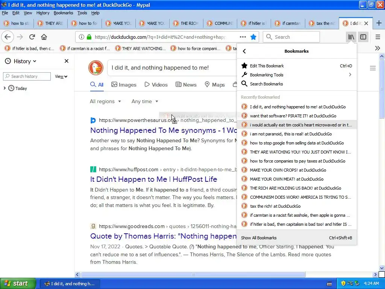Click the horizontal scrollbar at page bottom
Image resolution: width=385 pixels, height=289 pixels.
(x=193, y=274)
